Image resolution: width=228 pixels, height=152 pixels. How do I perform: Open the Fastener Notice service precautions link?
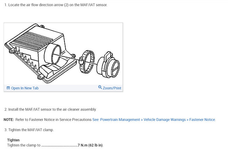[x=154, y=120]
